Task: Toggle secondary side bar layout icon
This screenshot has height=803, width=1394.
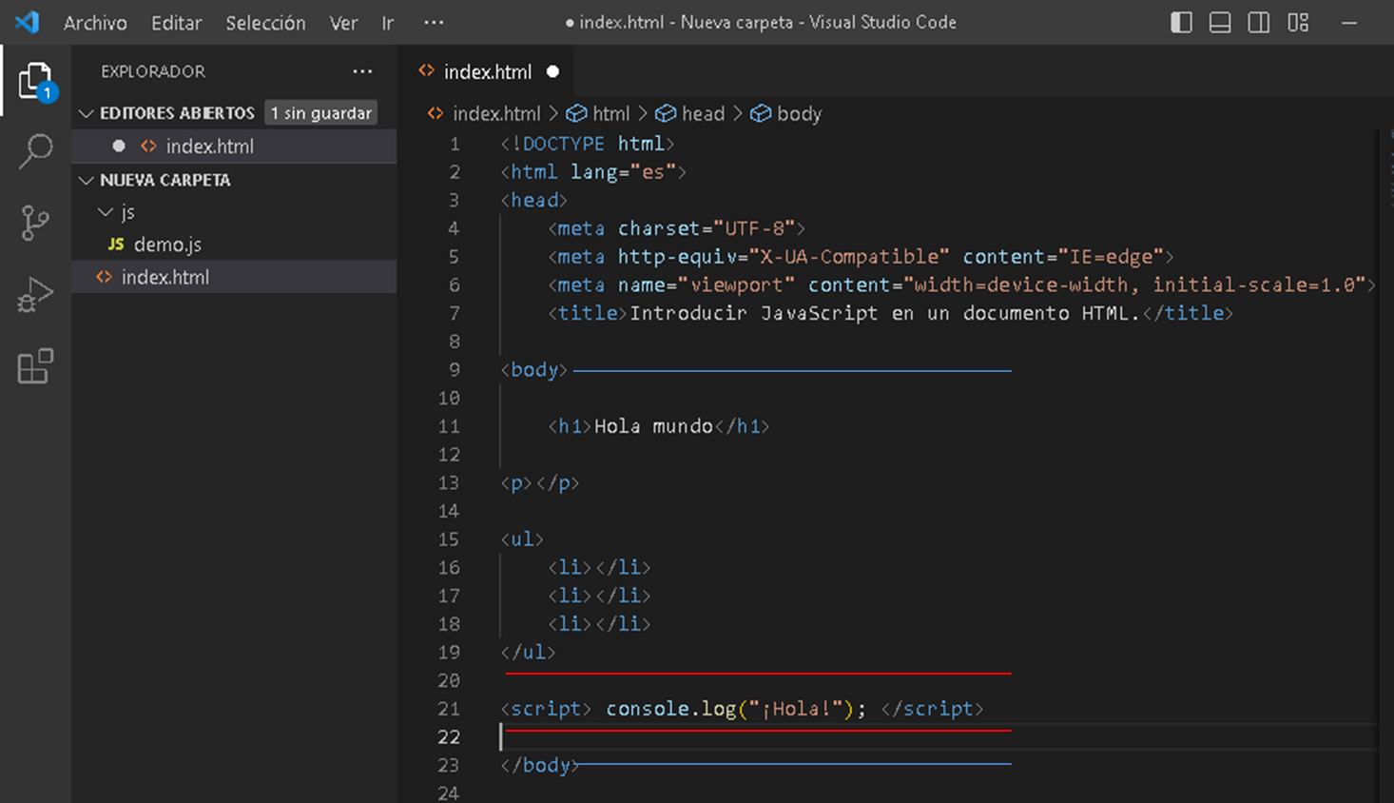Action: click(x=1259, y=22)
